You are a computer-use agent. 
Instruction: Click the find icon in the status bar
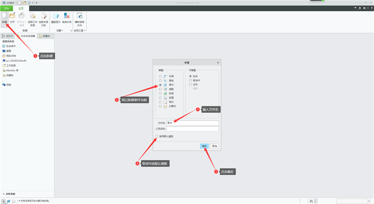click(x=311, y=201)
